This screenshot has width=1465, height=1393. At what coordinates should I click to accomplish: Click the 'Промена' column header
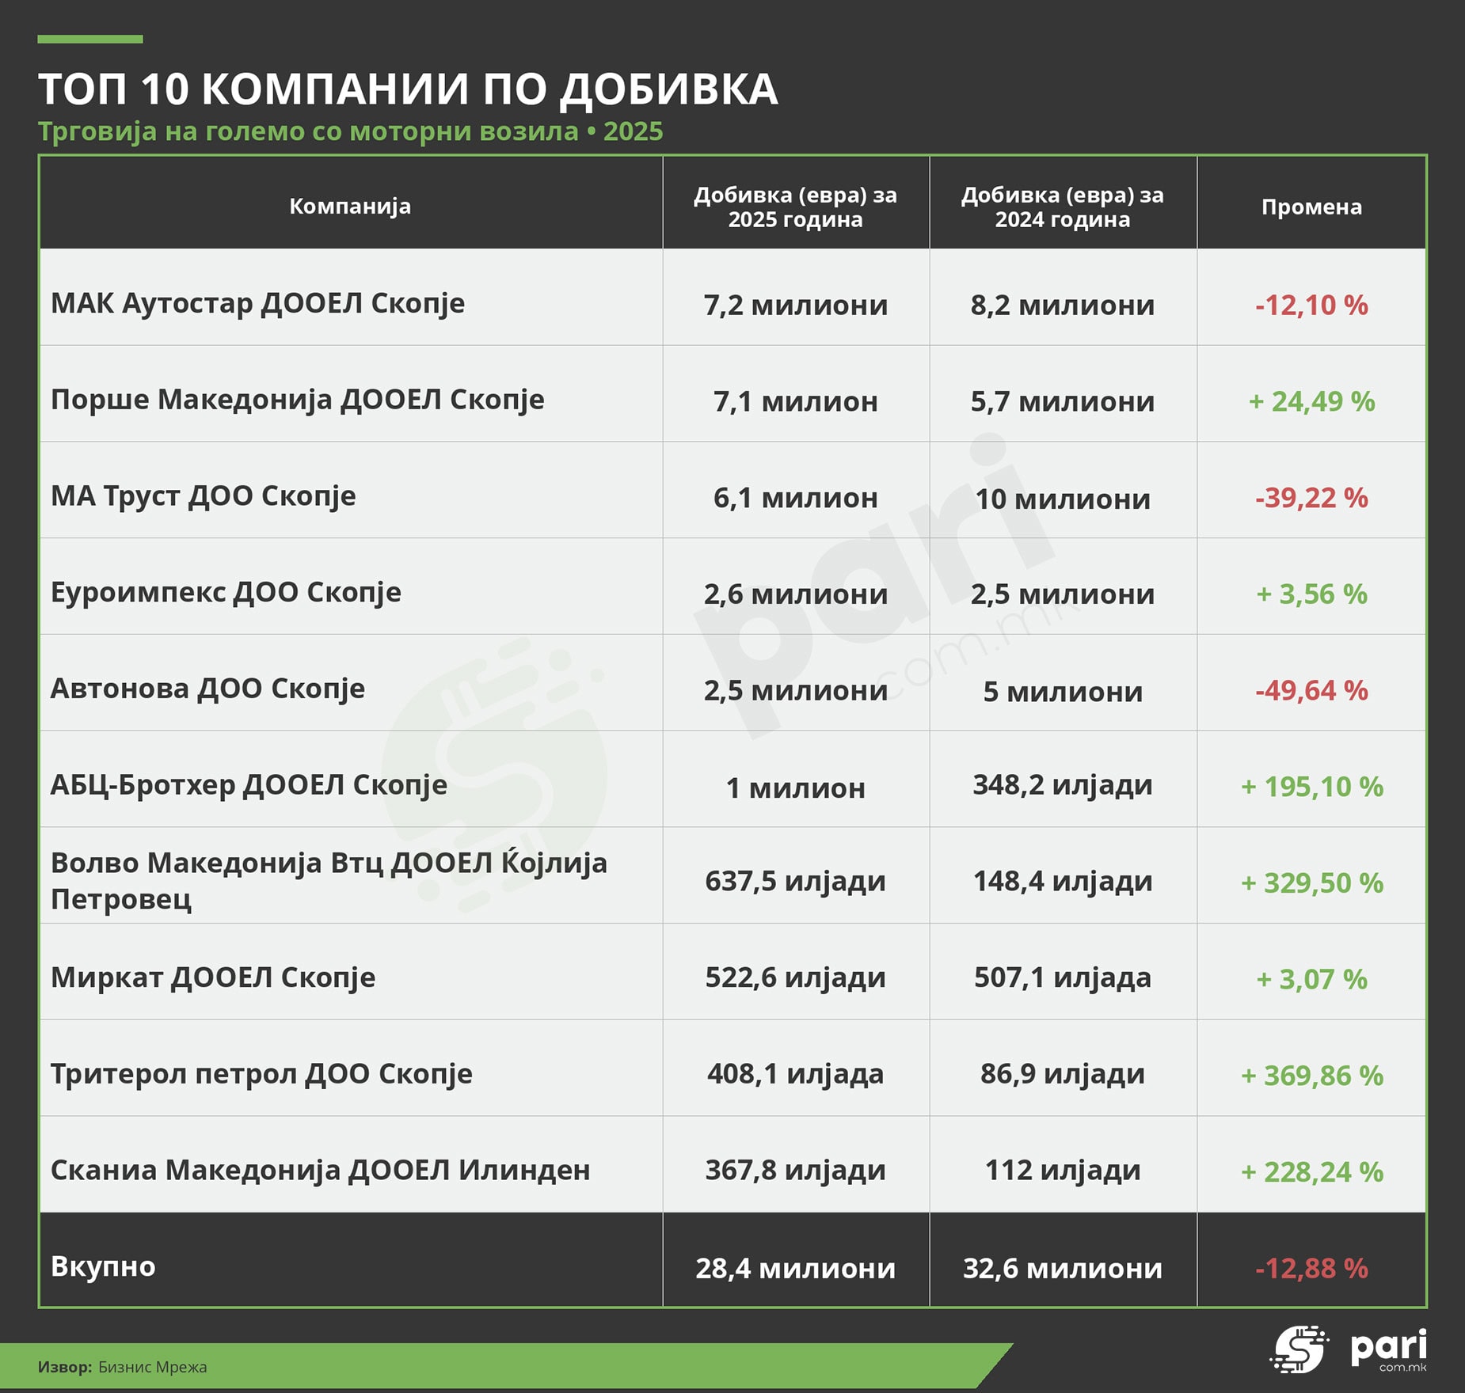click(x=1311, y=207)
